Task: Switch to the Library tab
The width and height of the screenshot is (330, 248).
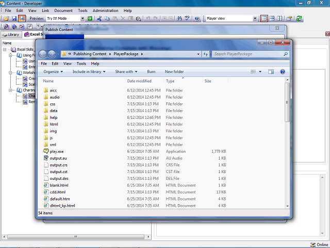Action: point(11,35)
